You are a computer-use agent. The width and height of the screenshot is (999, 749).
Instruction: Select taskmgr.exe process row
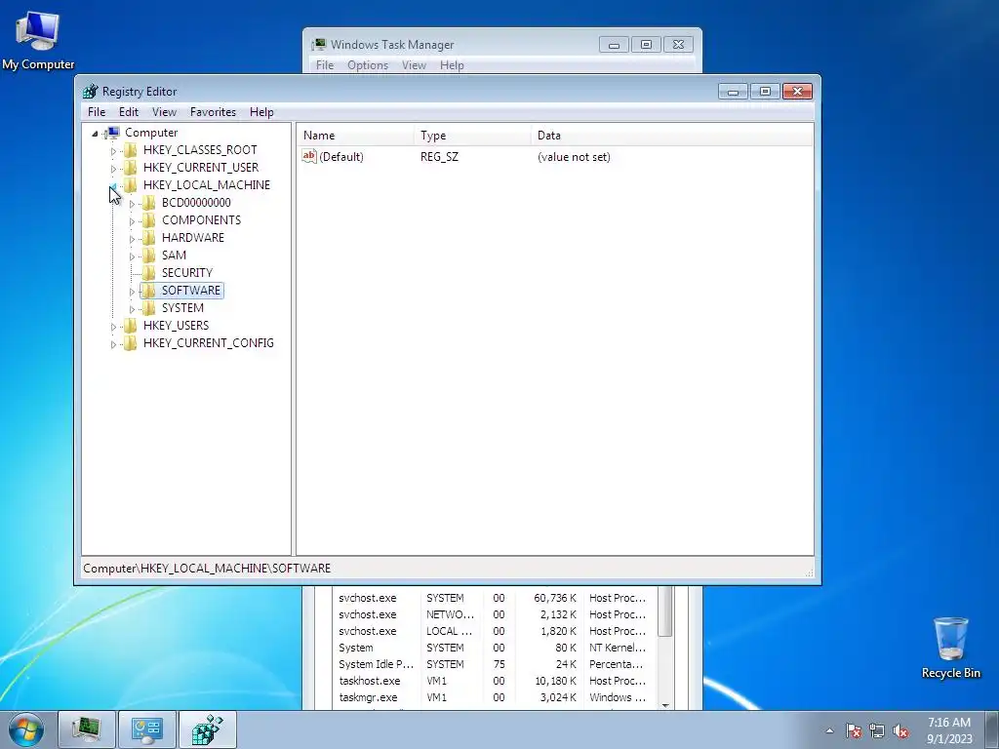[493, 697]
